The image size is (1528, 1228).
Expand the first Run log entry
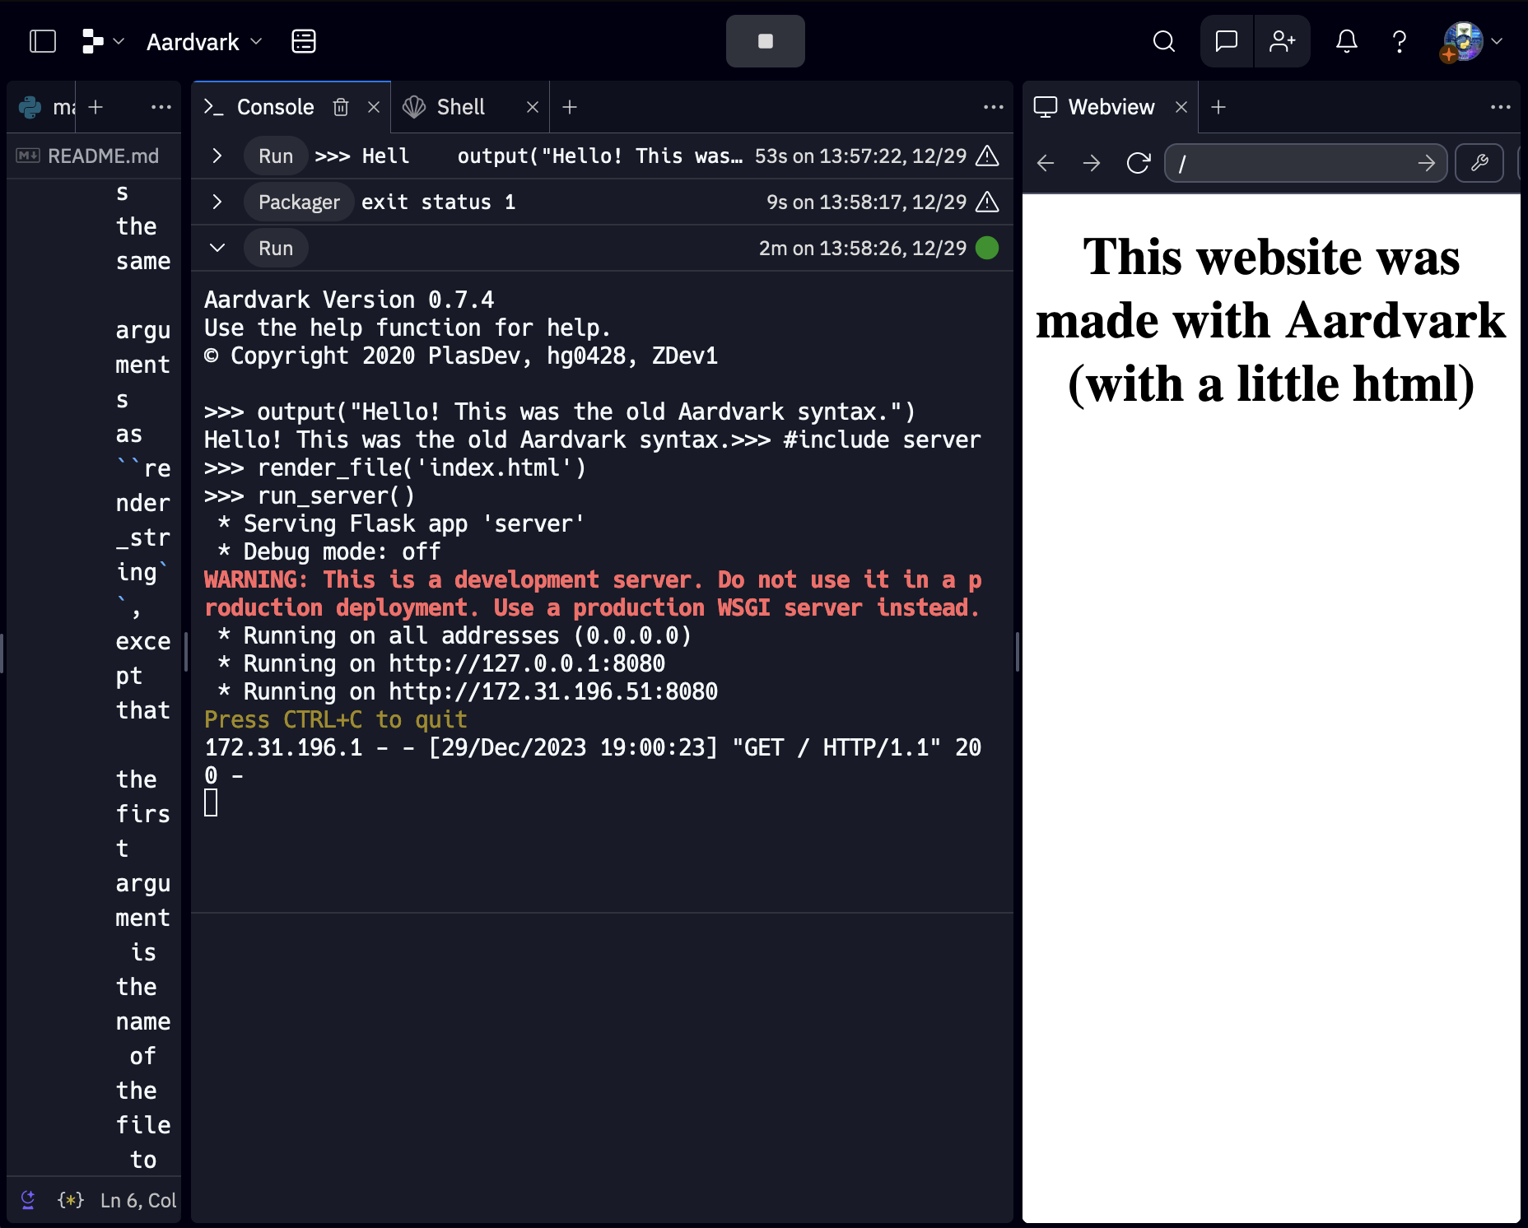(217, 156)
